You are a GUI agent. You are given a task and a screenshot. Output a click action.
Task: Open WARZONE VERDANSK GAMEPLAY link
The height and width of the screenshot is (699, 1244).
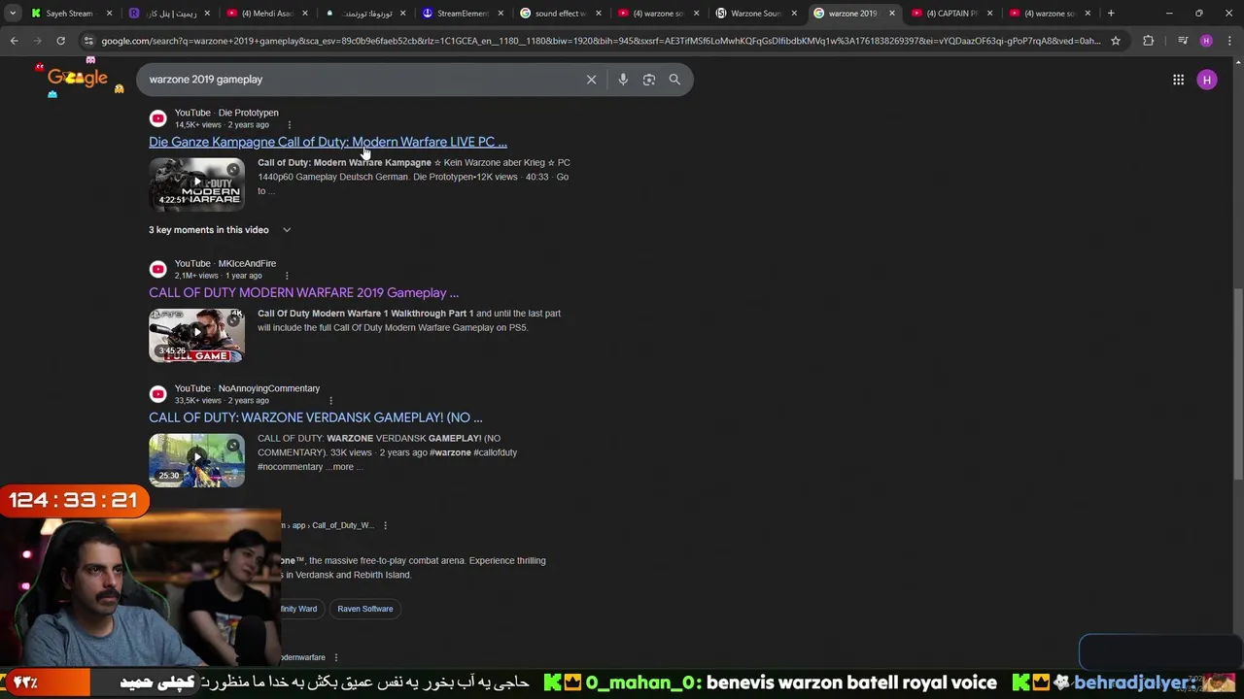(315, 417)
